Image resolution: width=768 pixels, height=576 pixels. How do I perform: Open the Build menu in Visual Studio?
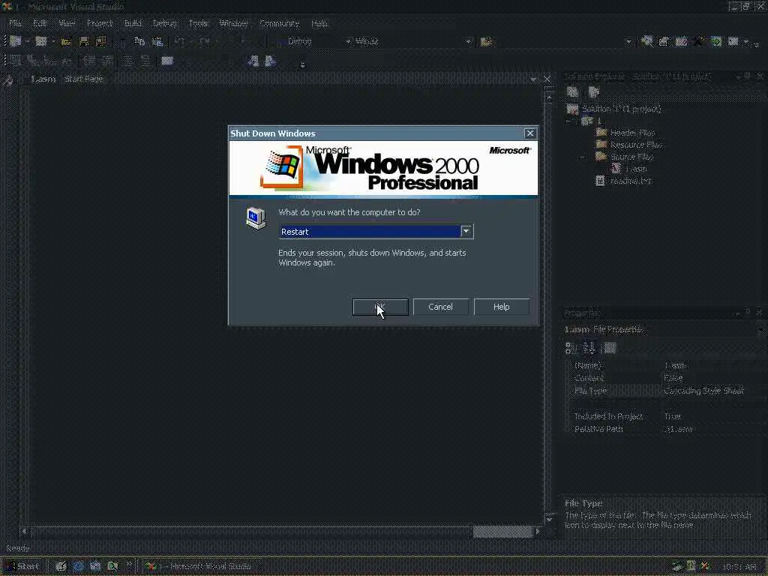133,23
